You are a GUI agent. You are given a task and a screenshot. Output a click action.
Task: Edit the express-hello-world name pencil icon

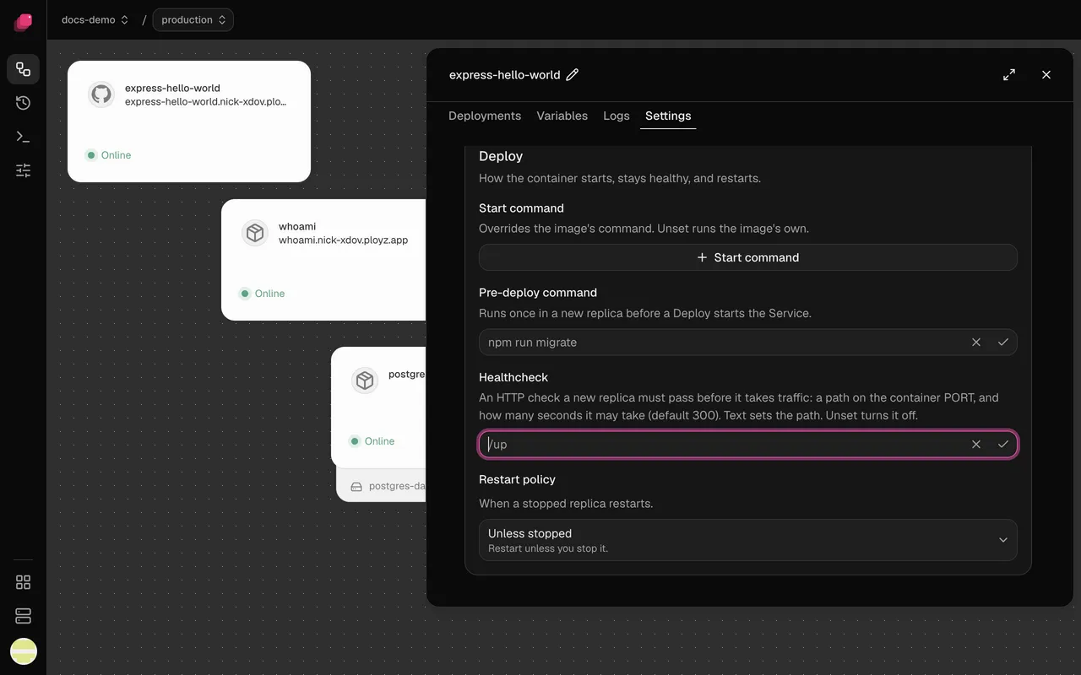pos(573,75)
